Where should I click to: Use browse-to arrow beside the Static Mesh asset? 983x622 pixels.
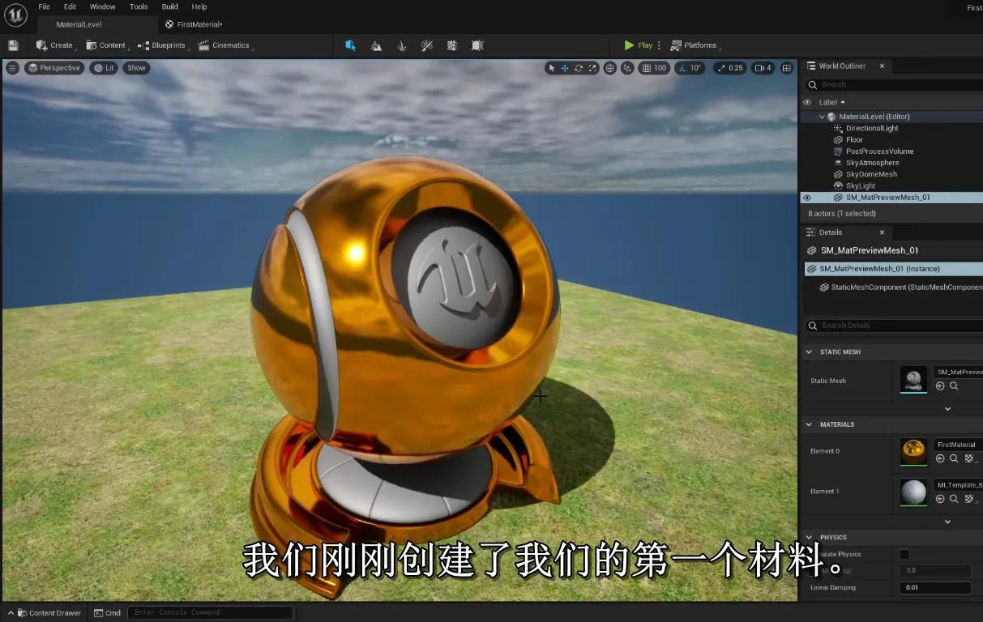(x=939, y=386)
